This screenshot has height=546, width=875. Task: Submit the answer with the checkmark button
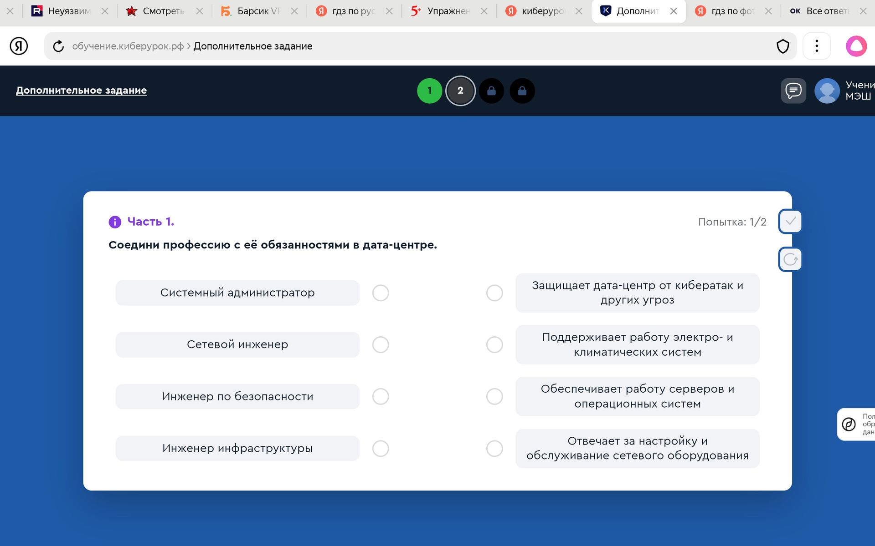790,222
